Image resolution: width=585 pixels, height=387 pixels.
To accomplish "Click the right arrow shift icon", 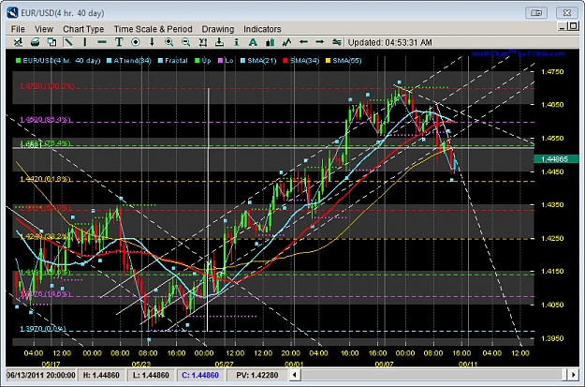I will pyautogui.click(x=320, y=42).
